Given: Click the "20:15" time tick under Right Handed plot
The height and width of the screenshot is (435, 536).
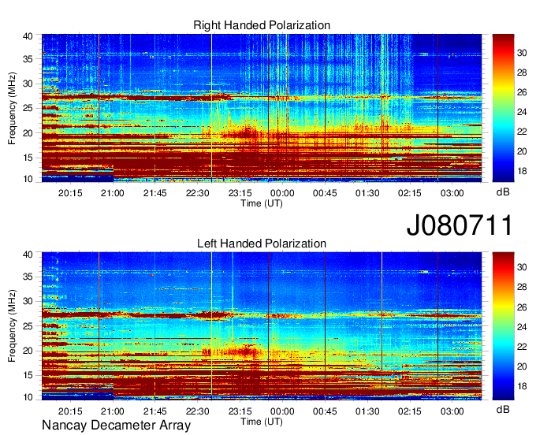Looking at the screenshot, I should 70,193.
